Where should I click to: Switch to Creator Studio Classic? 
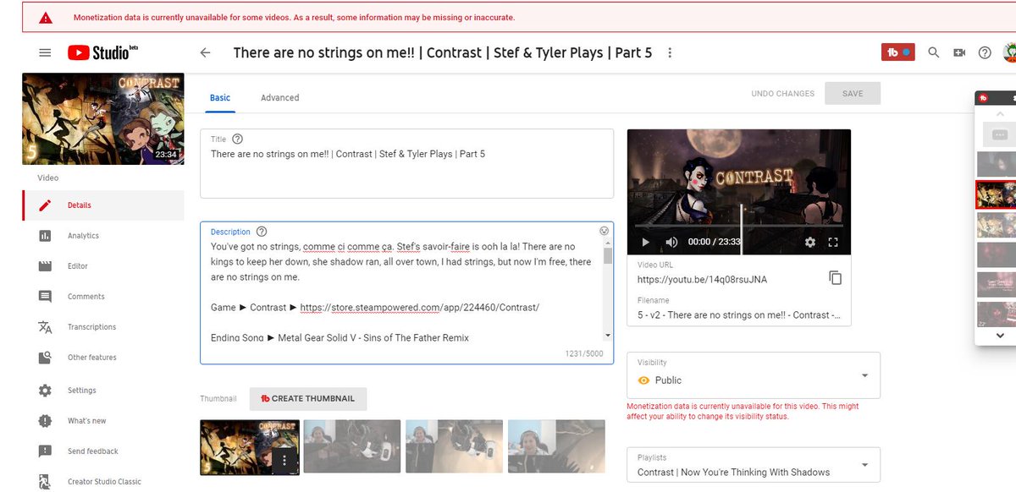click(x=103, y=482)
